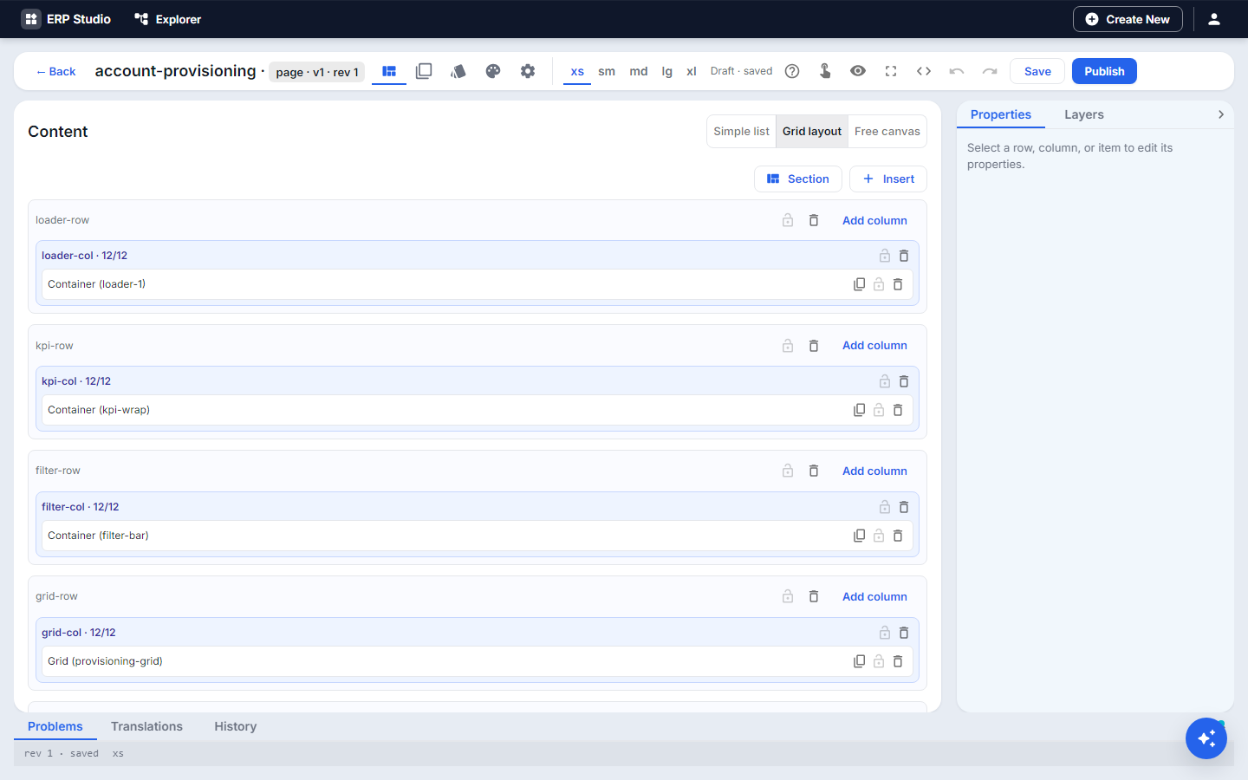Viewport: 1248px width, 780px height.
Task: Delete the Grid (provisioning-grid) item
Action: pos(898,661)
